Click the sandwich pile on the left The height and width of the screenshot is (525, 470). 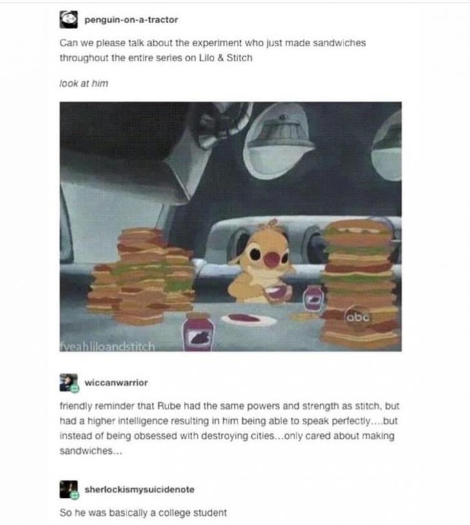(x=141, y=276)
